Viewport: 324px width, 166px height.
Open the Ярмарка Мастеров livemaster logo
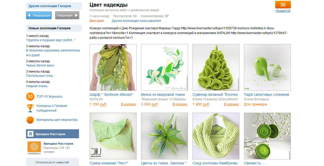coord(34,148)
